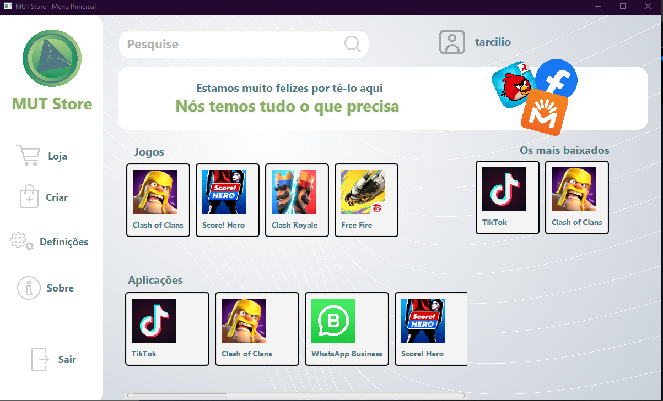Click the MUT Store title text
The height and width of the screenshot is (401, 663).
(52, 104)
